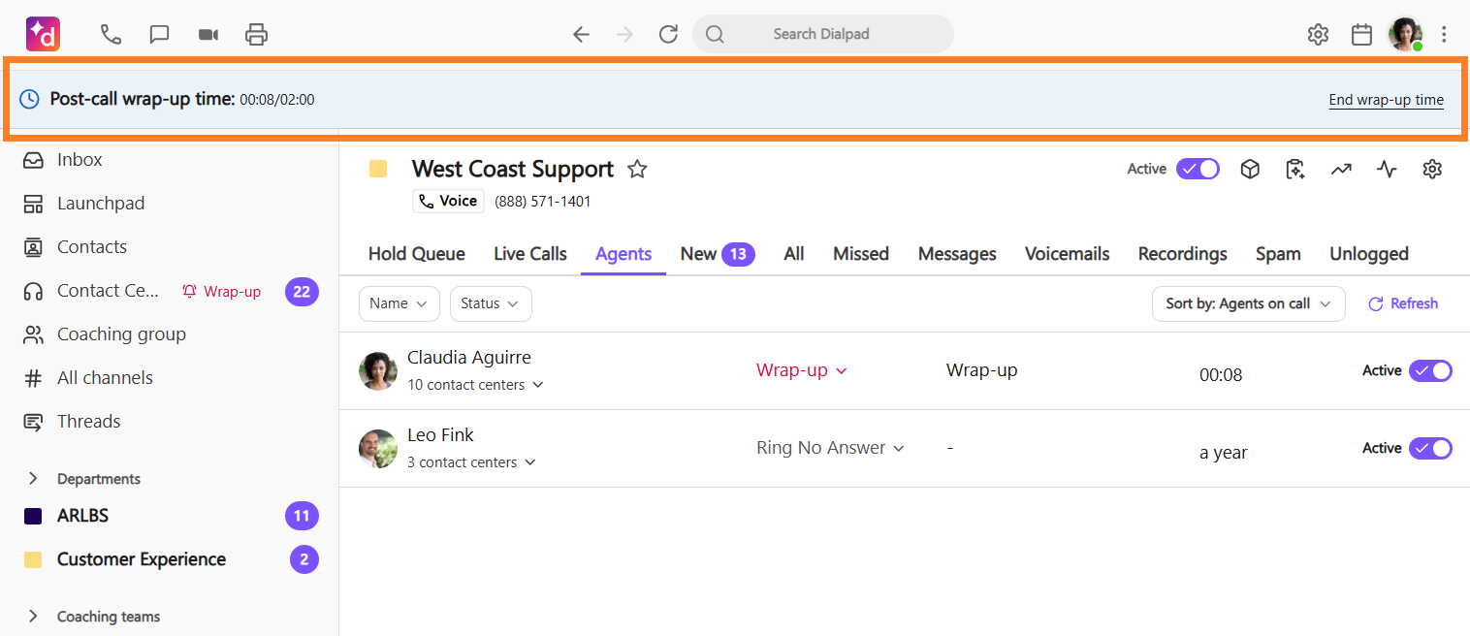The image size is (1470, 636).
Task: Reload with the refresh icon in top bar
Action: pos(668,35)
